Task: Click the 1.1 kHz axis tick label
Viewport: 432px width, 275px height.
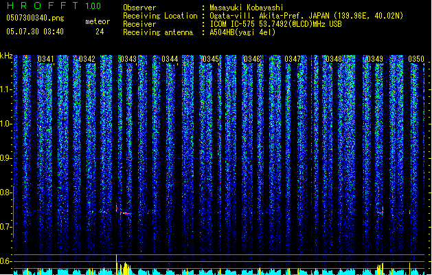Action: 6,89
